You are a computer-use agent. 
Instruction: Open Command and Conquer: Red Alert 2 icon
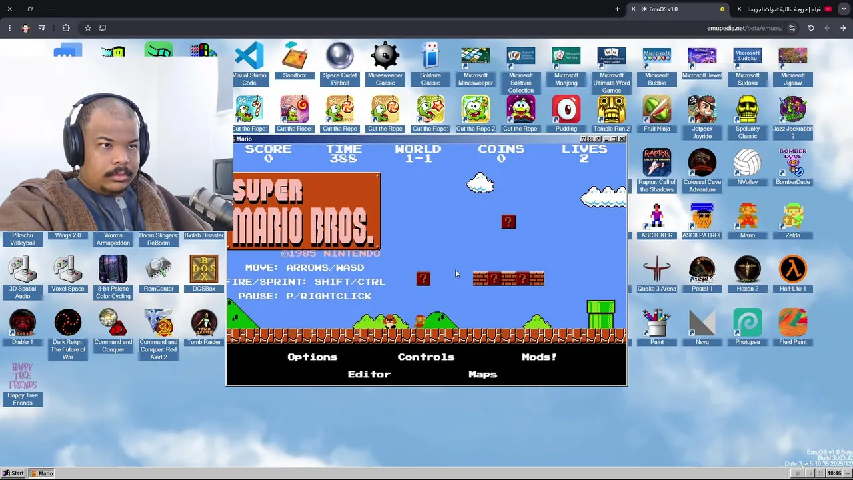click(x=159, y=335)
